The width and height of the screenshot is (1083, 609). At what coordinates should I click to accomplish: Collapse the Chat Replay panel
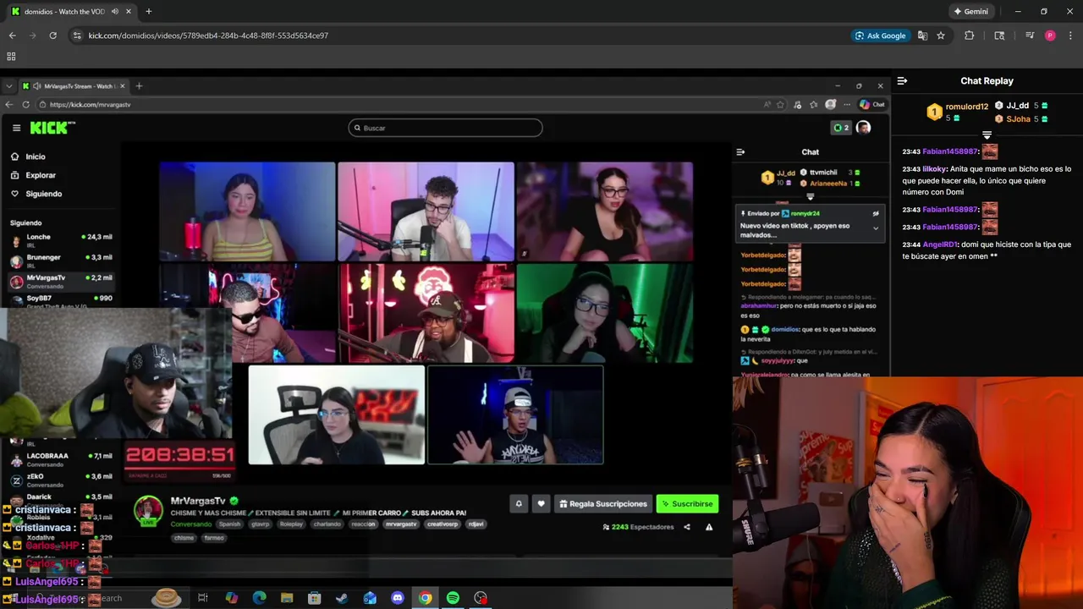point(902,81)
